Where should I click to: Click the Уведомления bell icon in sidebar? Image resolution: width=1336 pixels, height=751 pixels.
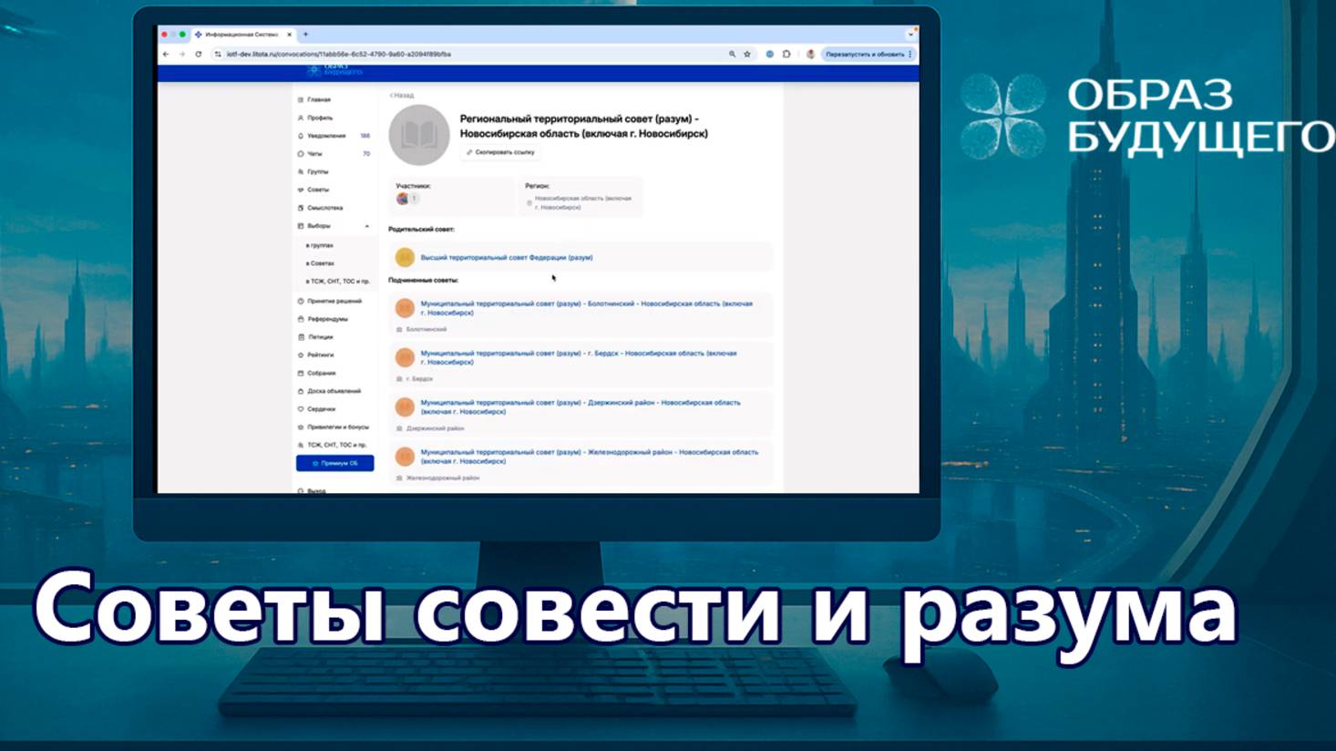pos(301,136)
